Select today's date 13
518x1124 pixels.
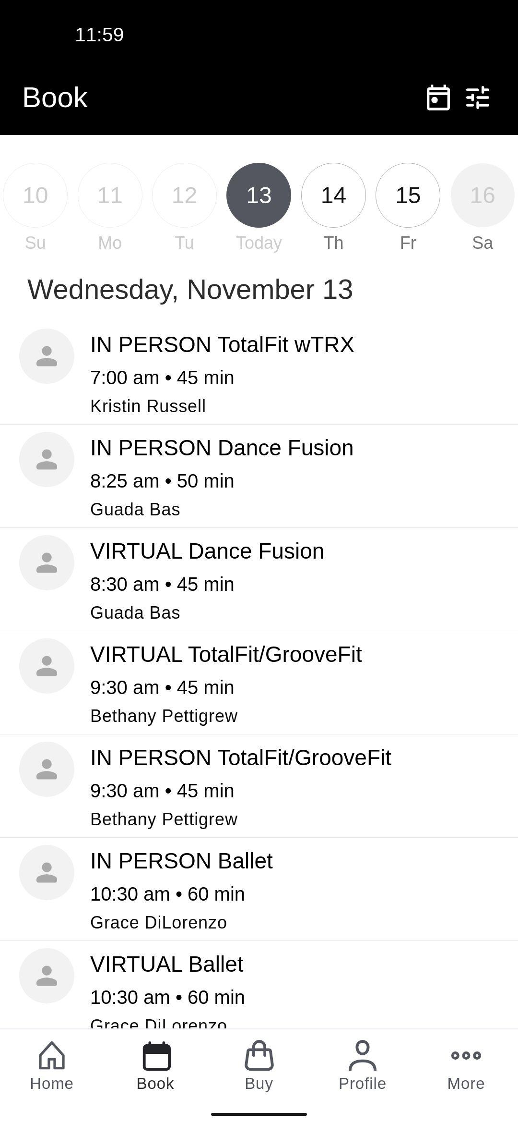259,195
